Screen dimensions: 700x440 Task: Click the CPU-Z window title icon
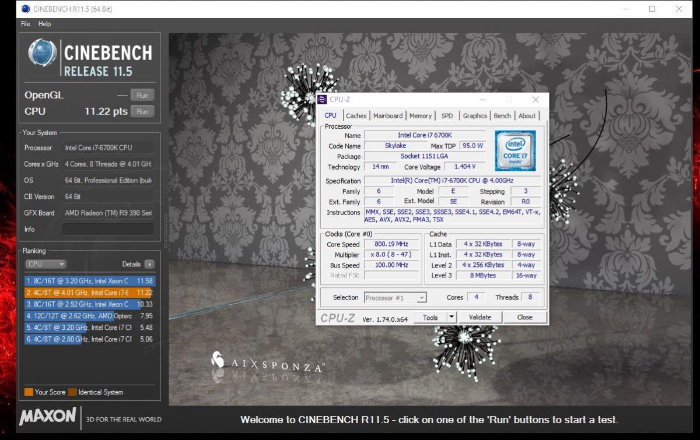click(x=323, y=100)
